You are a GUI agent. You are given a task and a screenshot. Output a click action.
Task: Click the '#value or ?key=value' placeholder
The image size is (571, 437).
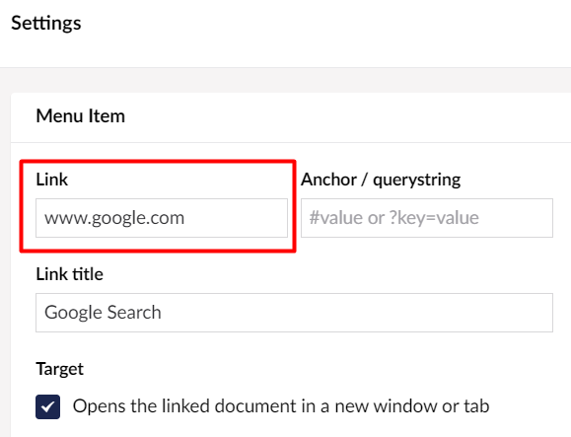(x=394, y=218)
